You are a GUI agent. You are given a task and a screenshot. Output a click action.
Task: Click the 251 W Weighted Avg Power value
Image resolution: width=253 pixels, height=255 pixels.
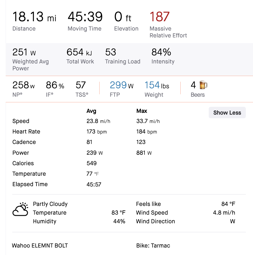[24, 52]
